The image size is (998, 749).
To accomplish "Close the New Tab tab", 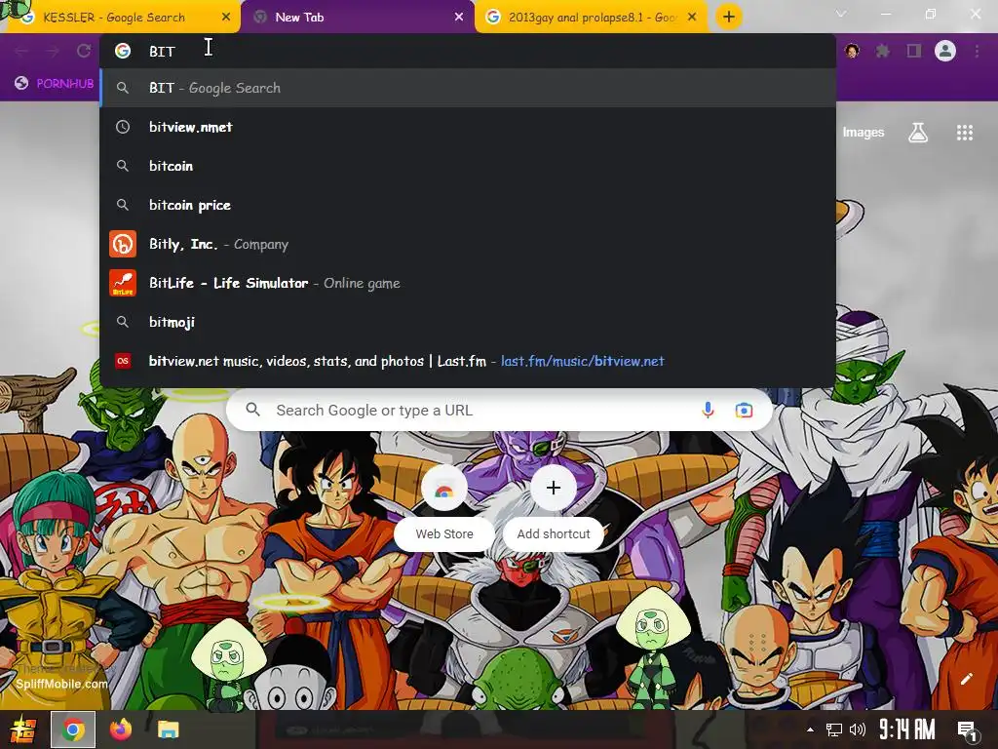I will click(x=459, y=18).
